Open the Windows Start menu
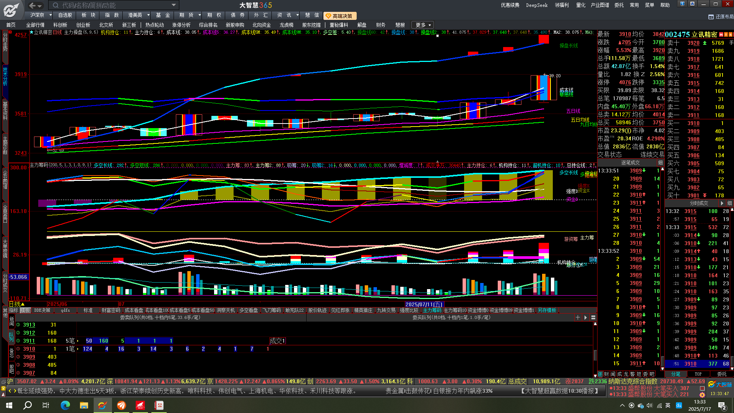This screenshot has height=413, width=734. 9,405
